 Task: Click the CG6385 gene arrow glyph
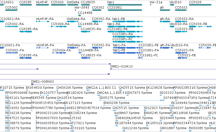(x=25, y=5)
